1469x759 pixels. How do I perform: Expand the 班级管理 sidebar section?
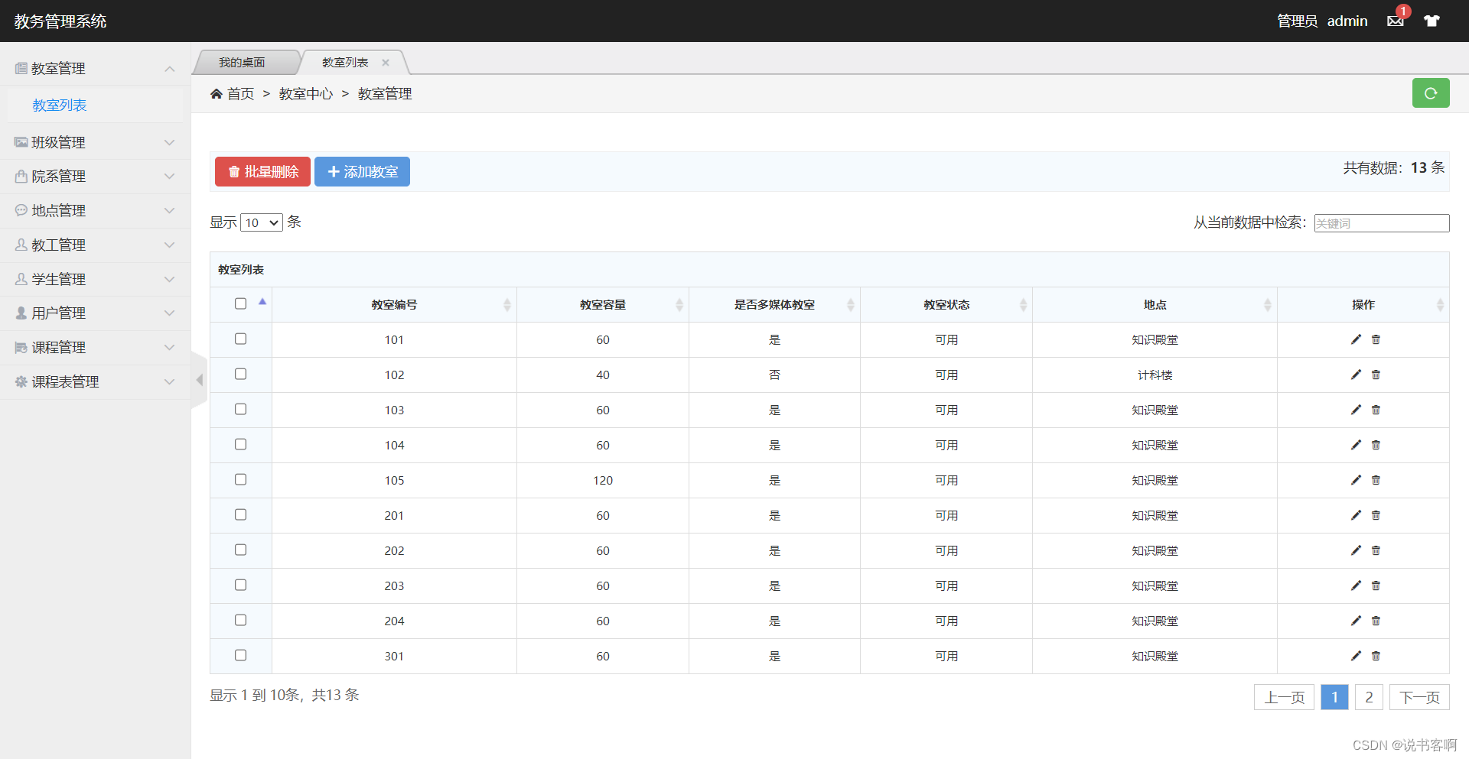pyautogui.click(x=95, y=142)
